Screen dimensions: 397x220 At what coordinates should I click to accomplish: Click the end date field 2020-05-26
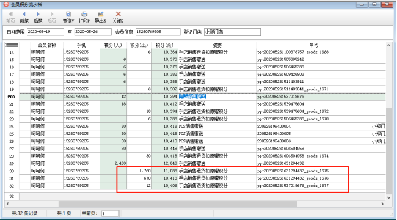point(93,32)
